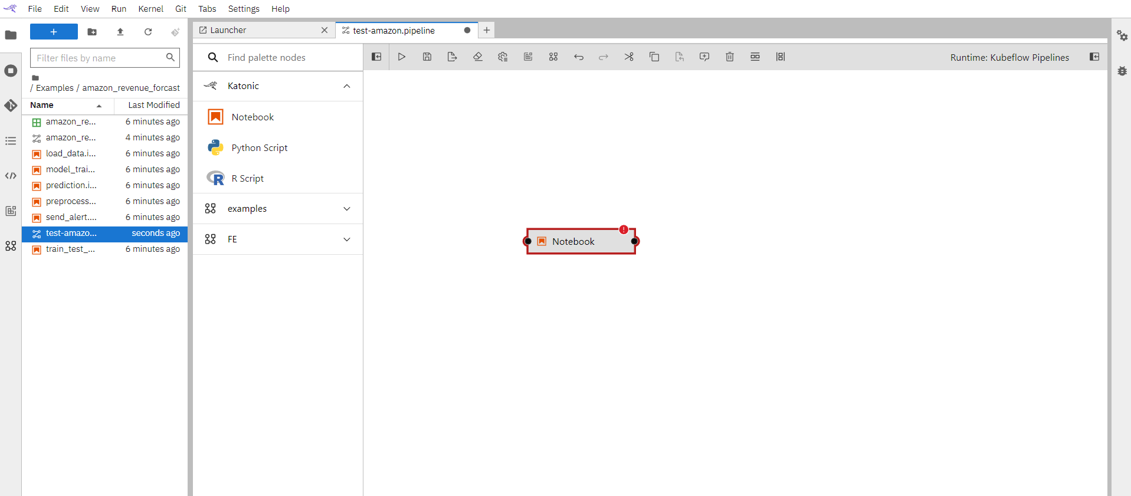Clear the pipeline with the eraser icon

478,57
